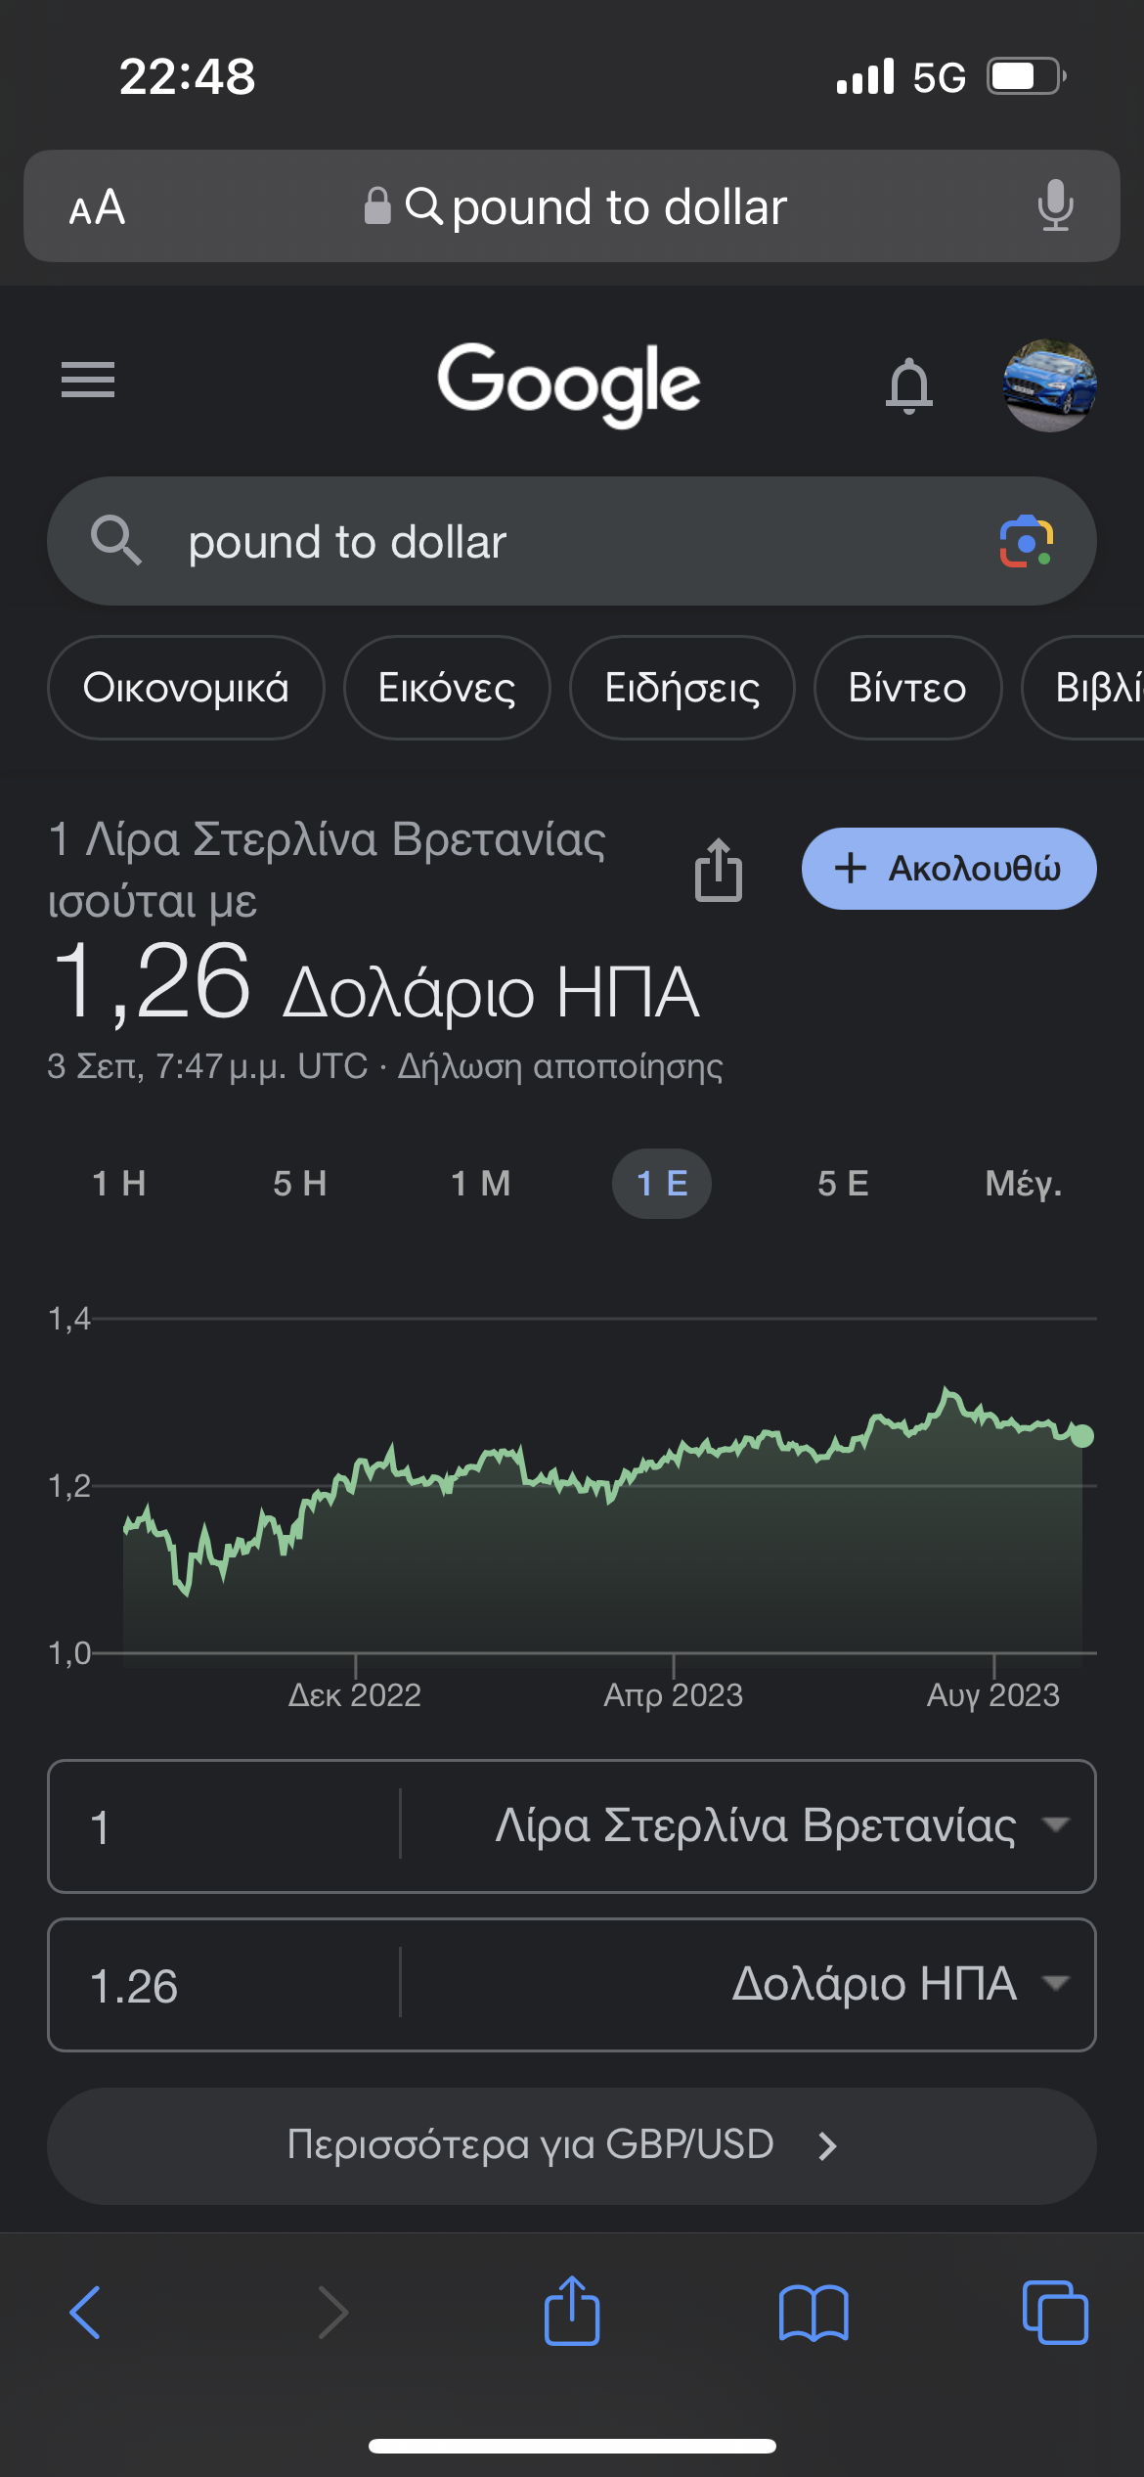Select the 1 H time range
Screen dimensions: 1144x2477
point(119,1184)
